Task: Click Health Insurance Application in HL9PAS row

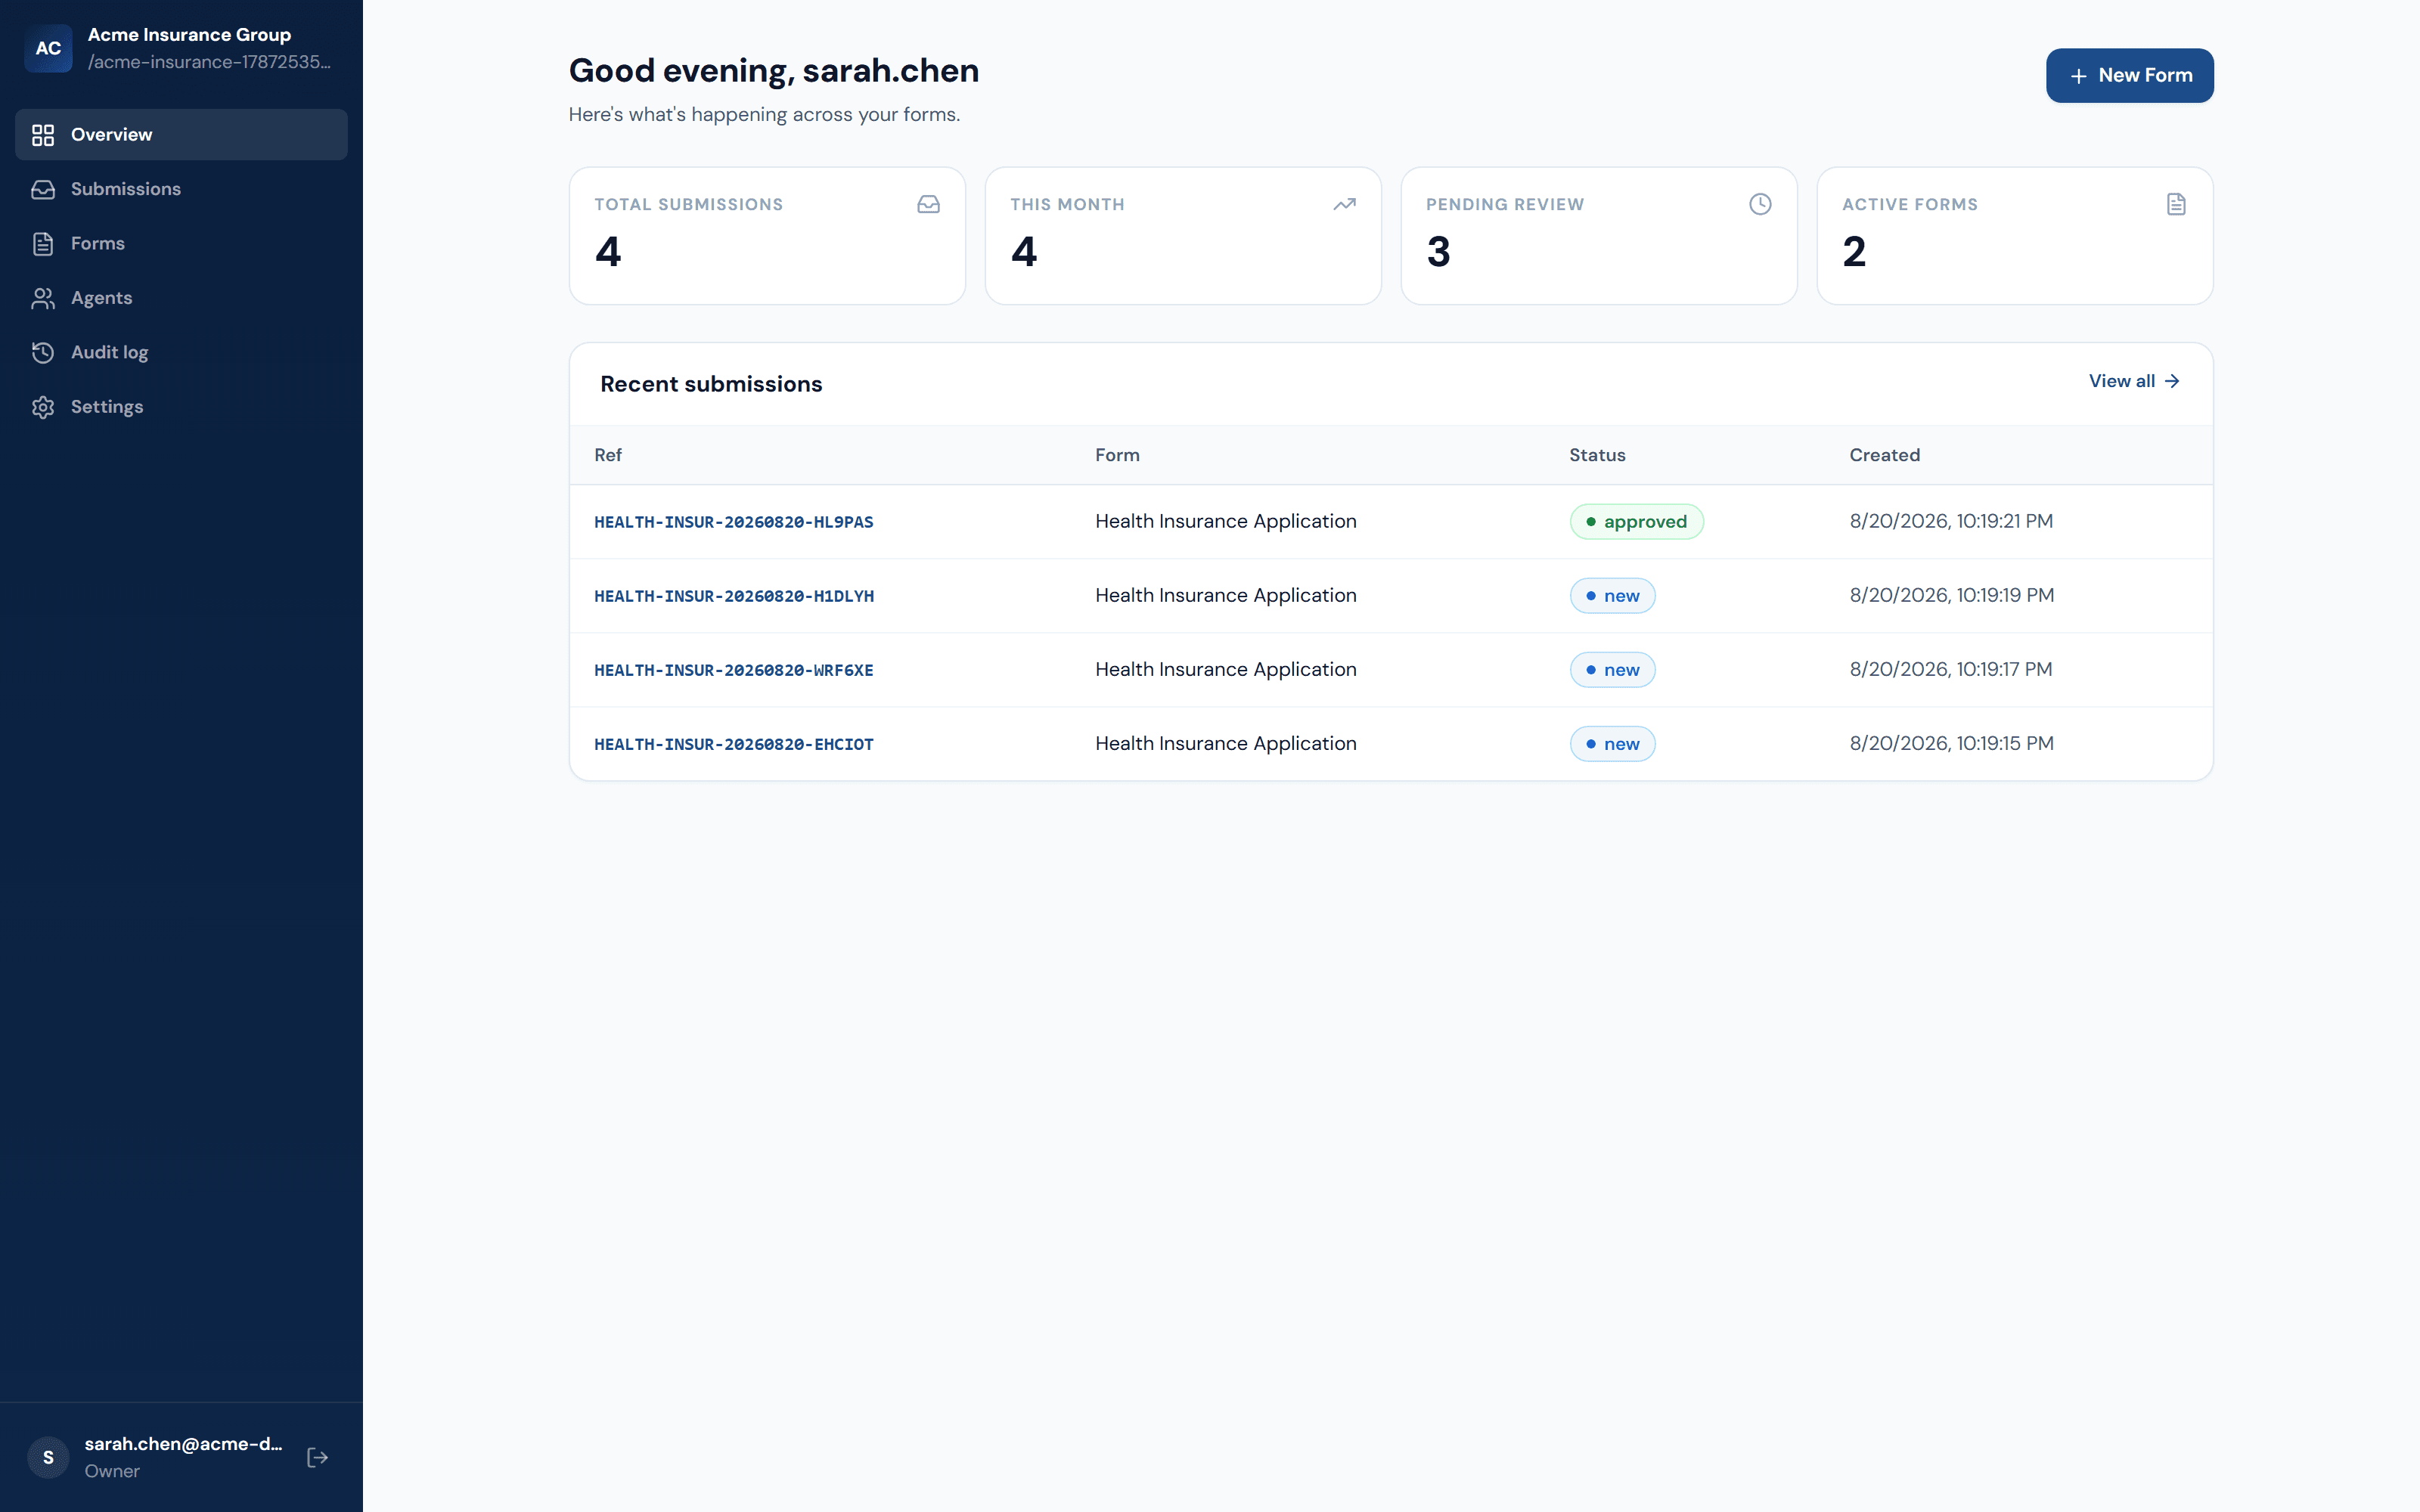Action: click(1226, 521)
